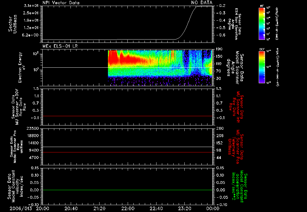The image size is (307, 212).
Task: Click the '110' scanner angle tick value
Action: pos(219,64)
